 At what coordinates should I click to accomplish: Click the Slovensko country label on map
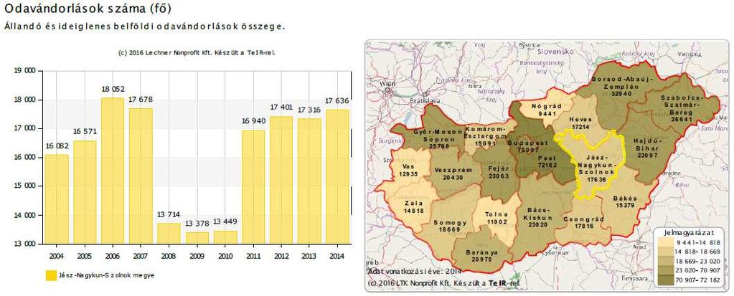555,50
